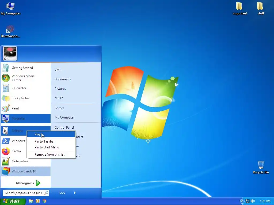
Task: Launch Calculator from the Start menu
Action: tap(26, 88)
